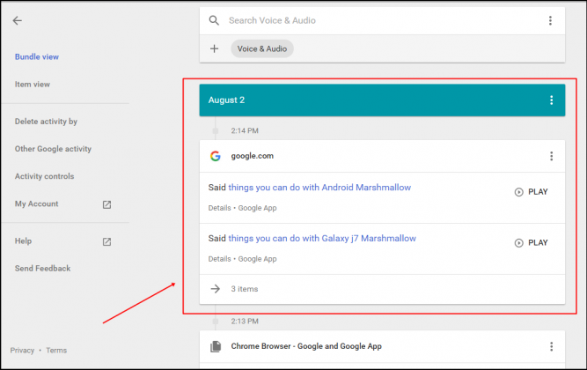
Task: Expand the 3 items arrow
Action: tap(216, 289)
